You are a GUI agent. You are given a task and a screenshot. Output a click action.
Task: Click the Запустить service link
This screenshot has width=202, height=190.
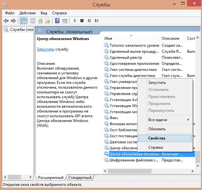click(x=45, y=49)
